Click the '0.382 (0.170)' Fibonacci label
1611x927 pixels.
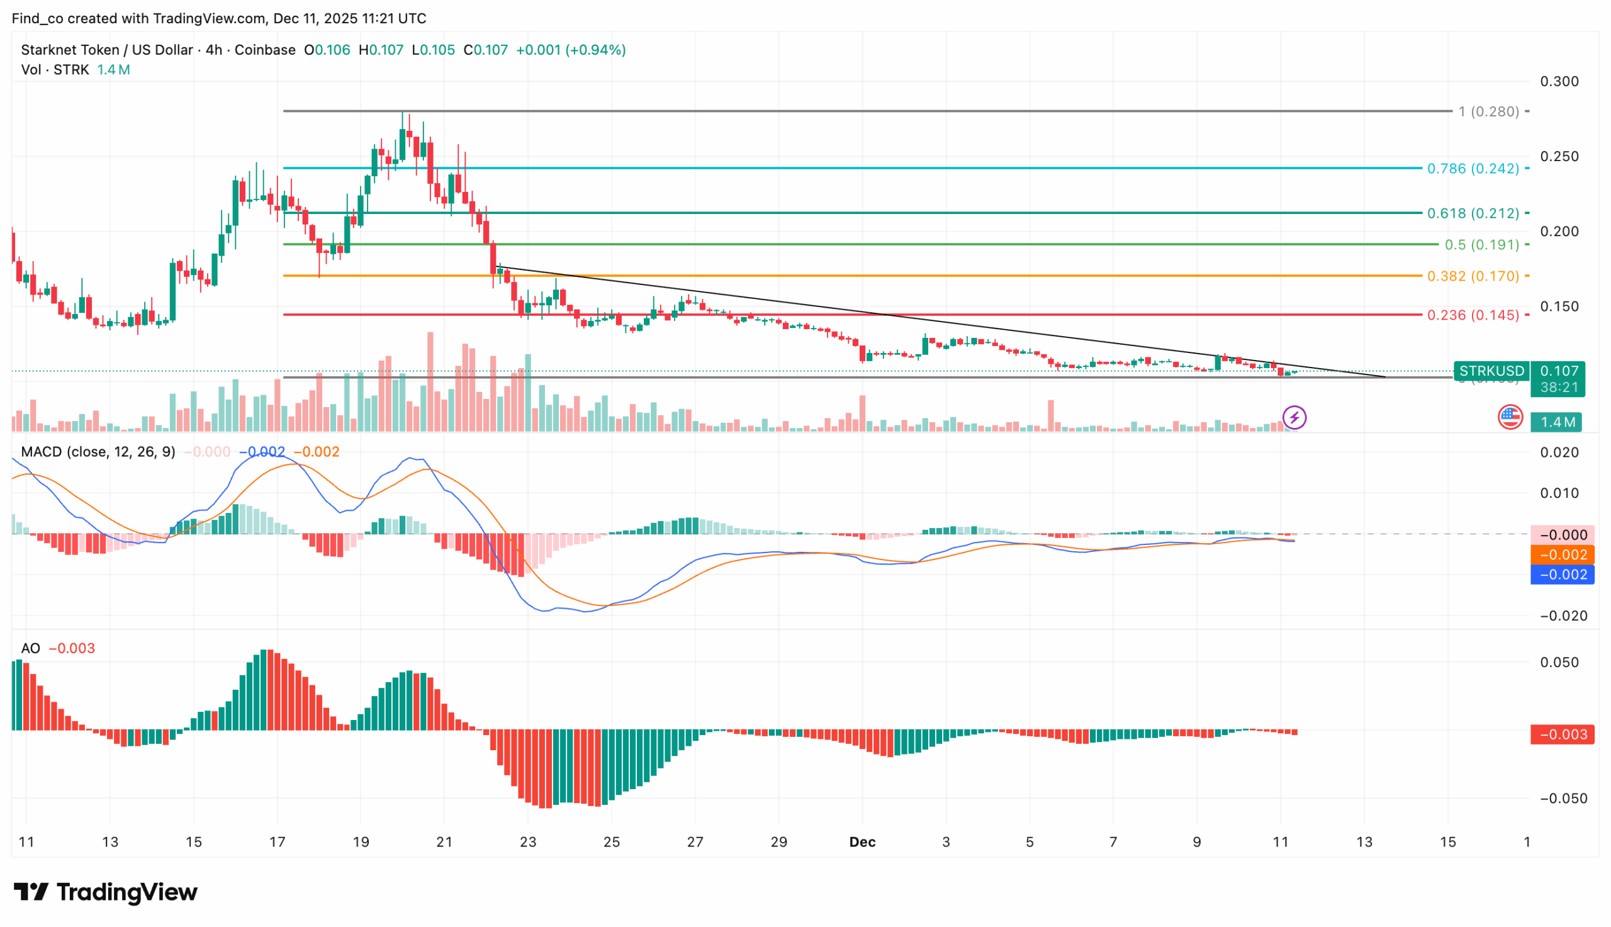[x=1473, y=276]
